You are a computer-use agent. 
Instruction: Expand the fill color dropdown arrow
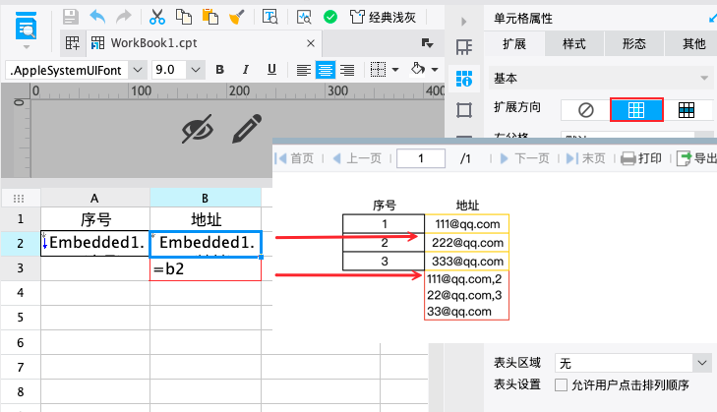tap(435, 70)
